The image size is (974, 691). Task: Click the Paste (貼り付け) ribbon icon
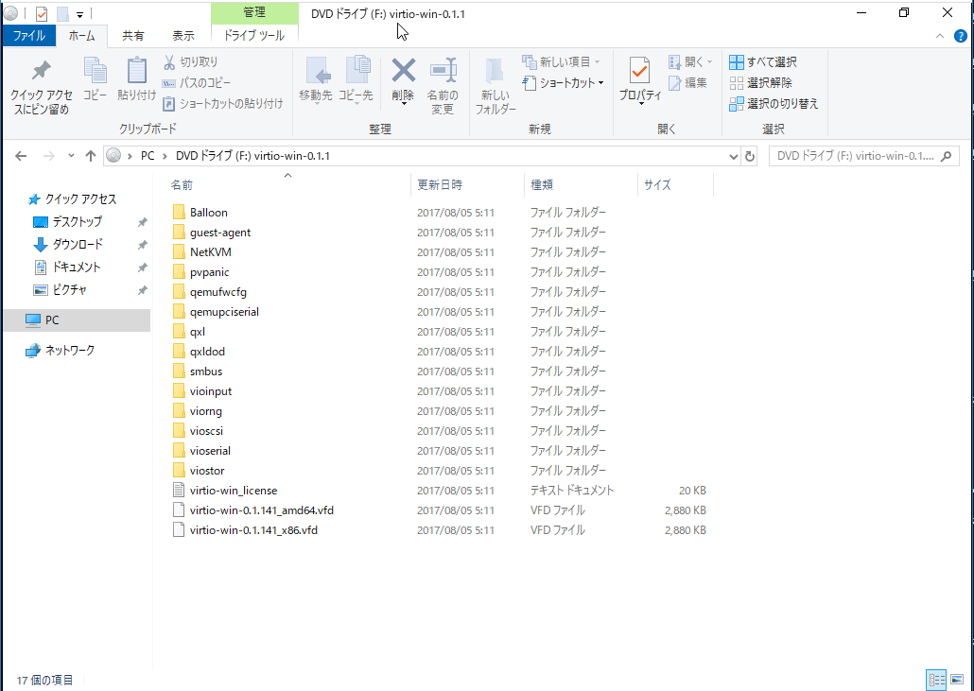pos(137,71)
